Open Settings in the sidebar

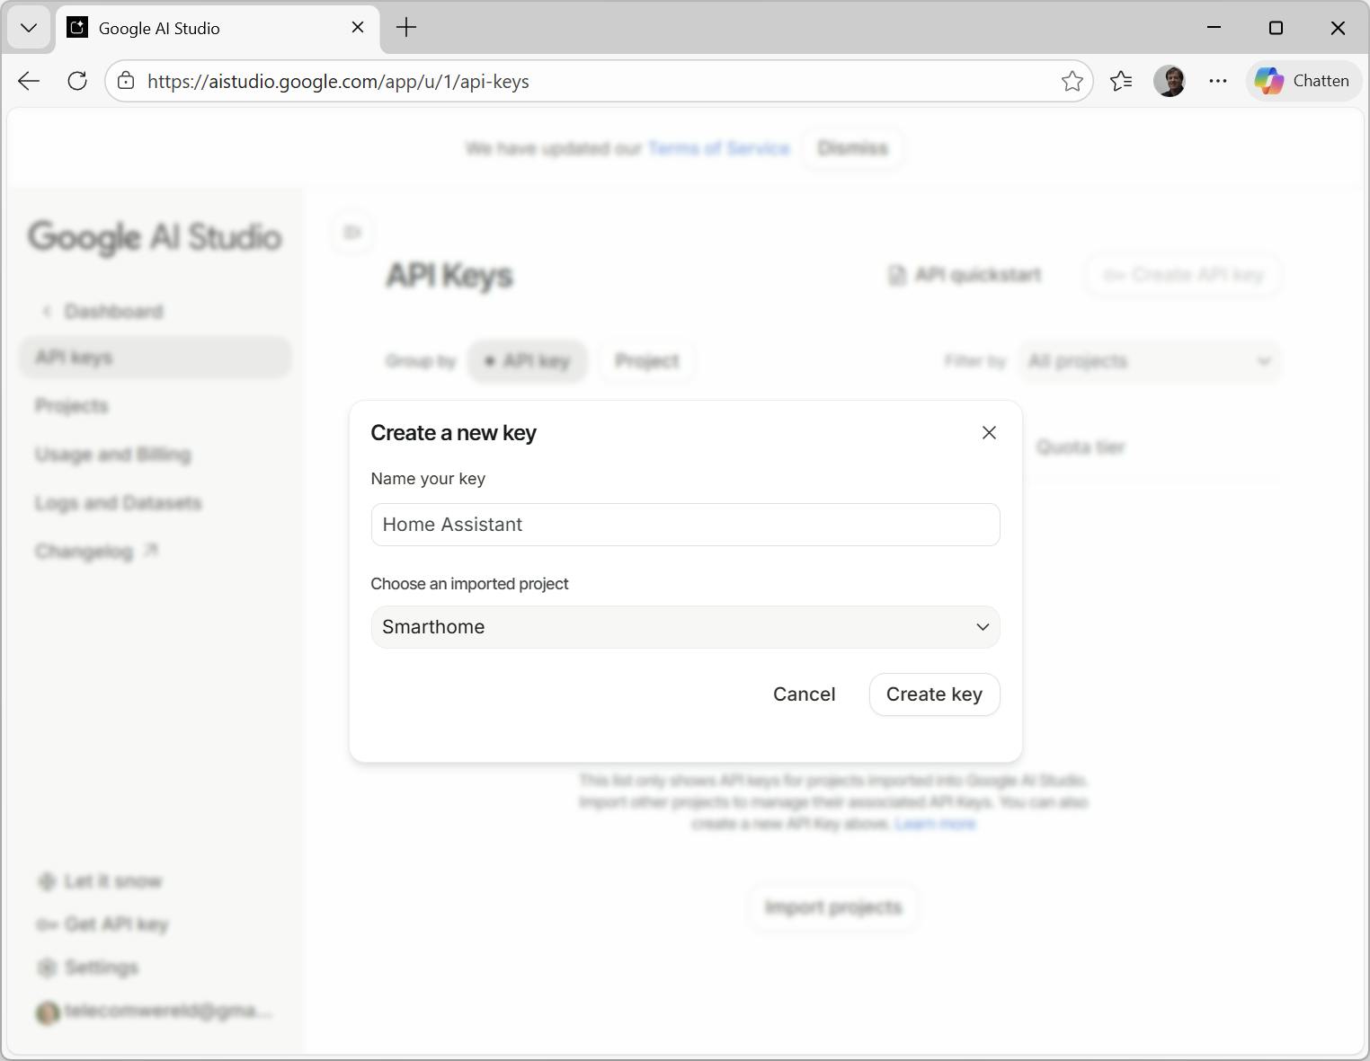tap(88, 968)
